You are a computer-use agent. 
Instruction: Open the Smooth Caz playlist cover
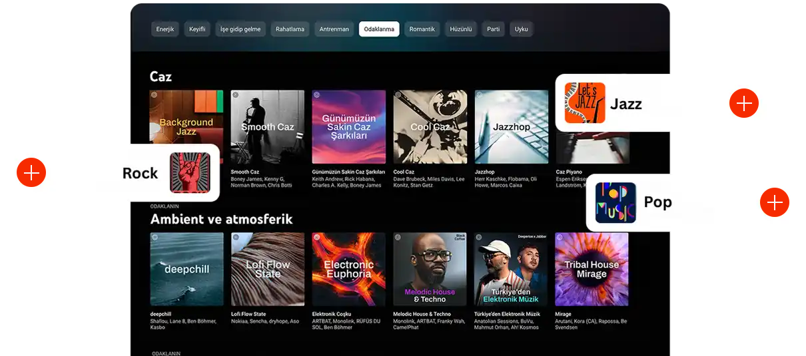(268, 127)
